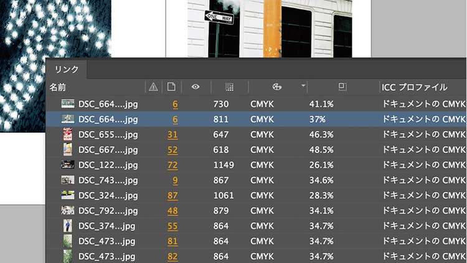This screenshot has height=263, width=467.
Task: Click the 730 PPI value
Action: pyautogui.click(x=221, y=104)
